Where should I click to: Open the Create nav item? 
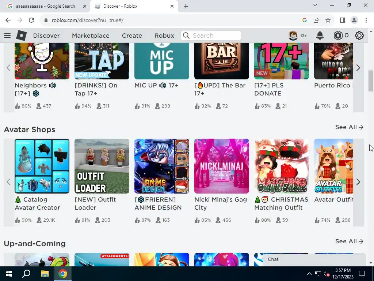coord(132,35)
